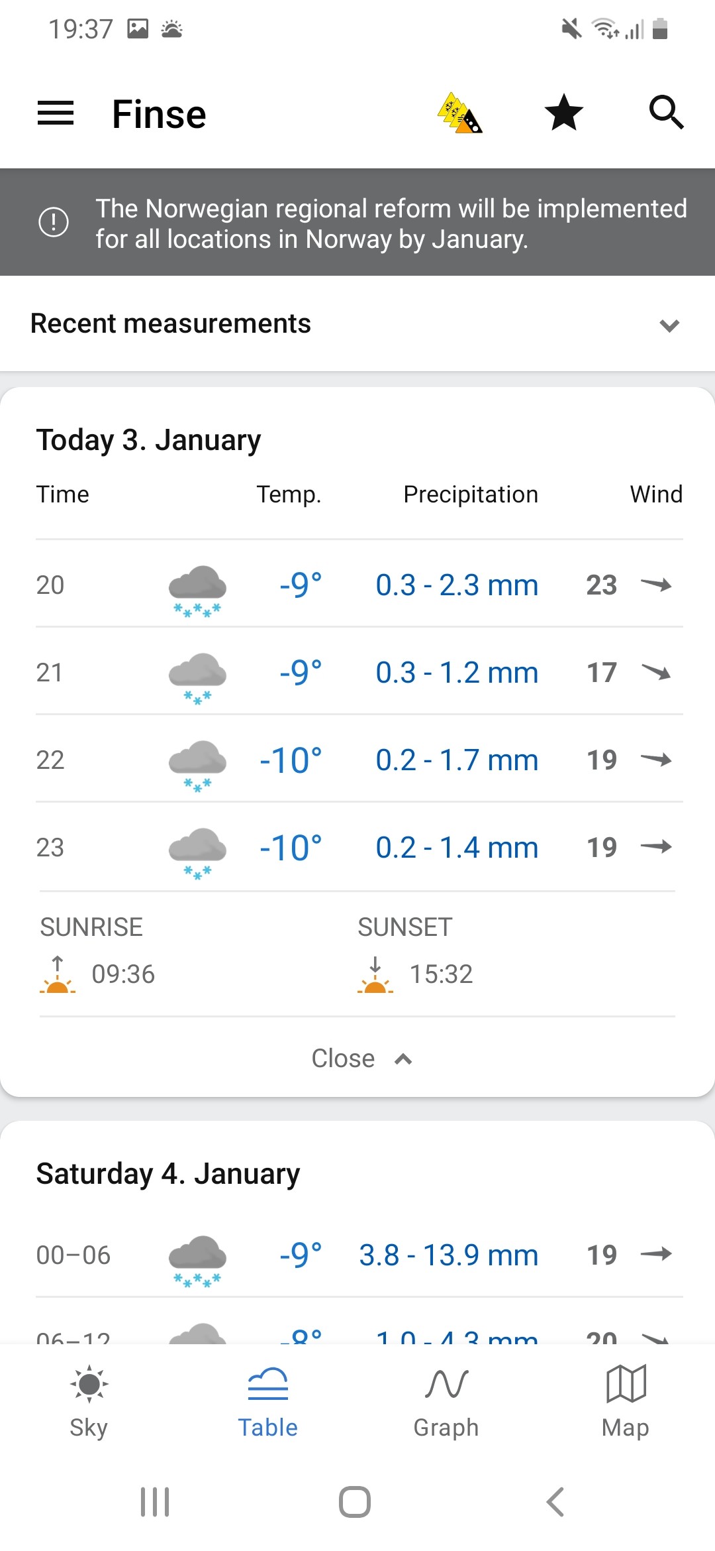
Task: Open the Map tab
Action: (626, 1401)
